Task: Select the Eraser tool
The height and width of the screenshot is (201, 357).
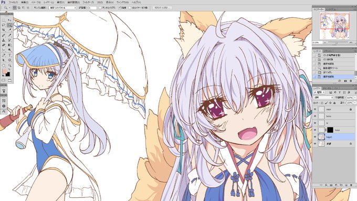Action: tap(4, 45)
